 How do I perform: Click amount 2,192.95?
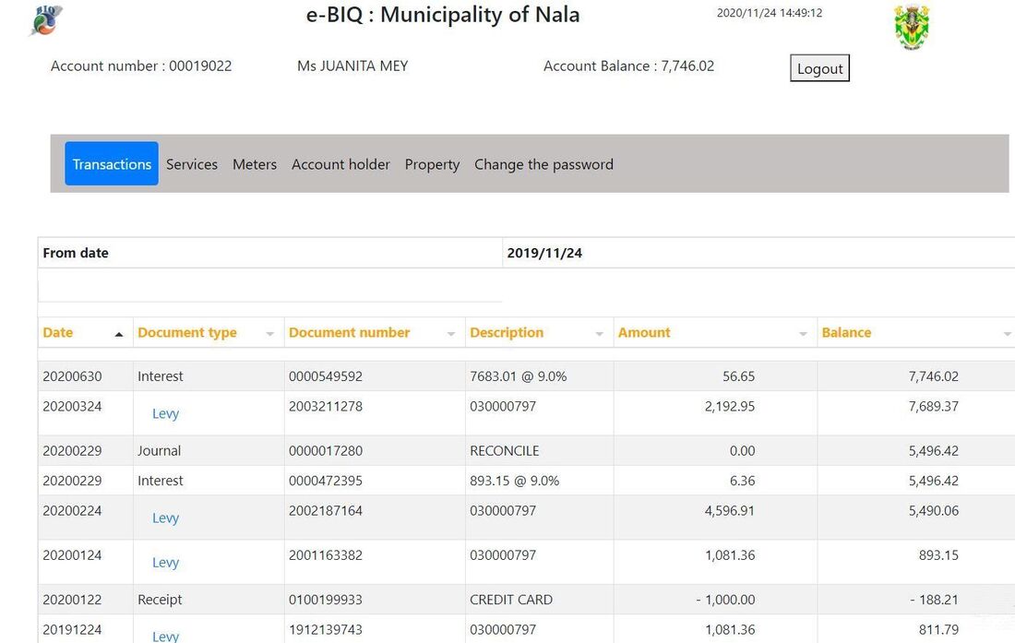coord(730,406)
